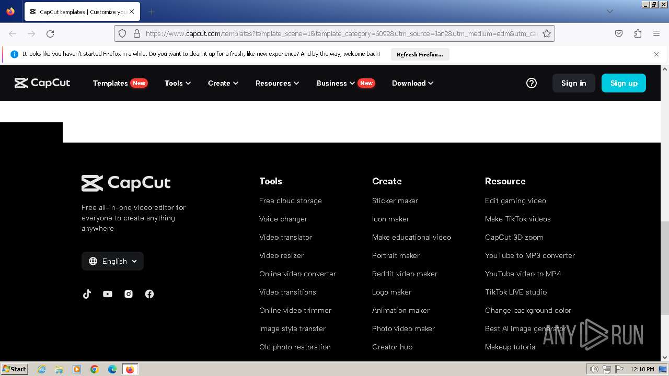
Task: Open Internet Explorer from taskbar
Action: click(x=41, y=369)
